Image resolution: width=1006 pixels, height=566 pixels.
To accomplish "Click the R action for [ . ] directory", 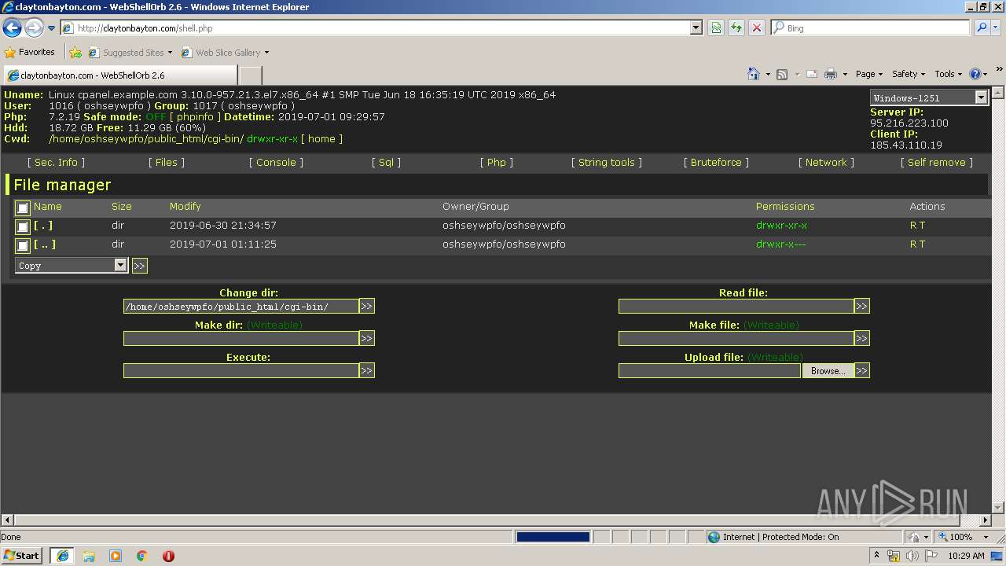I will tap(912, 226).
